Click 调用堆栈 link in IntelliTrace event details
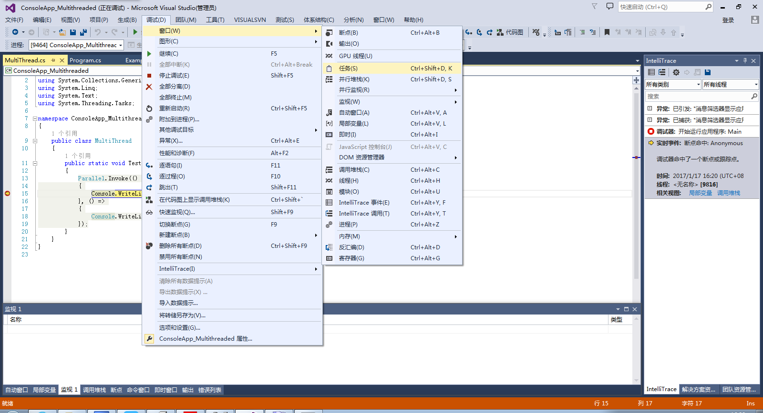 pyautogui.click(x=729, y=193)
